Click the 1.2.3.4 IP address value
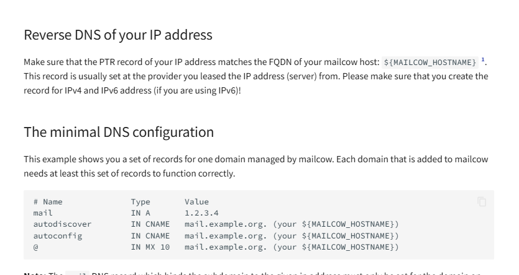Viewport: 519px width, 275px height. [201, 213]
